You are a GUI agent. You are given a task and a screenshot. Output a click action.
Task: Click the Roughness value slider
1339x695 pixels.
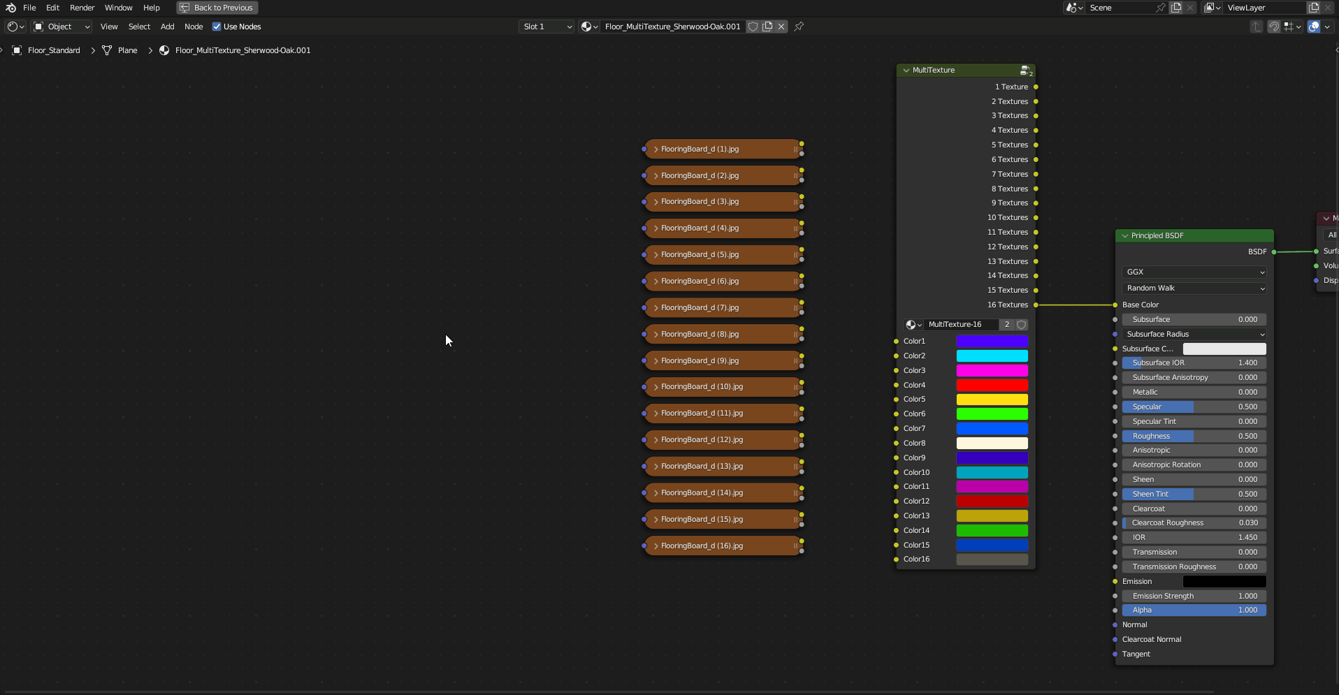[x=1194, y=436]
